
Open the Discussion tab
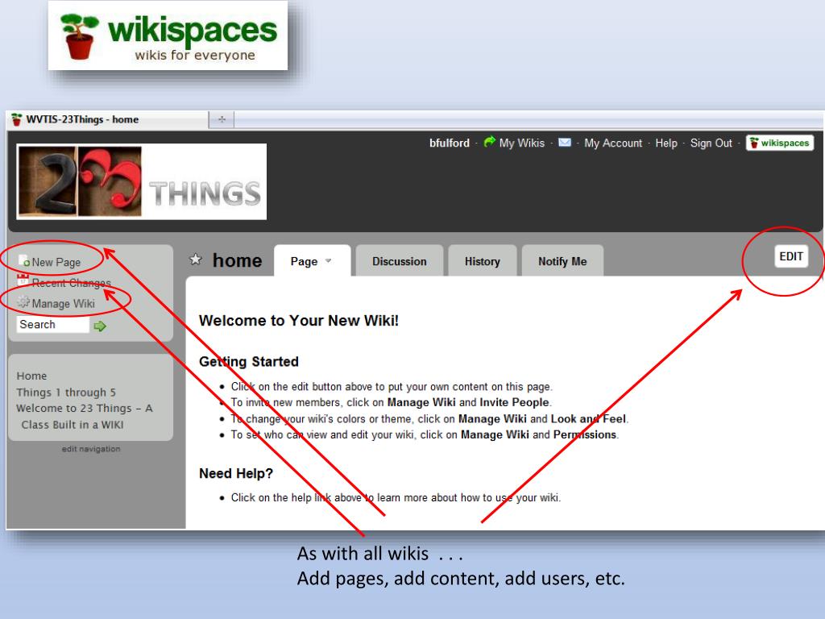(x=400, y=261)
